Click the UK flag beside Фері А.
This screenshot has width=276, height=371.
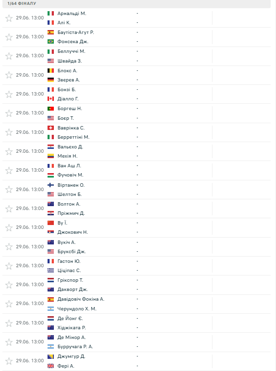click(x=50, y=366)
